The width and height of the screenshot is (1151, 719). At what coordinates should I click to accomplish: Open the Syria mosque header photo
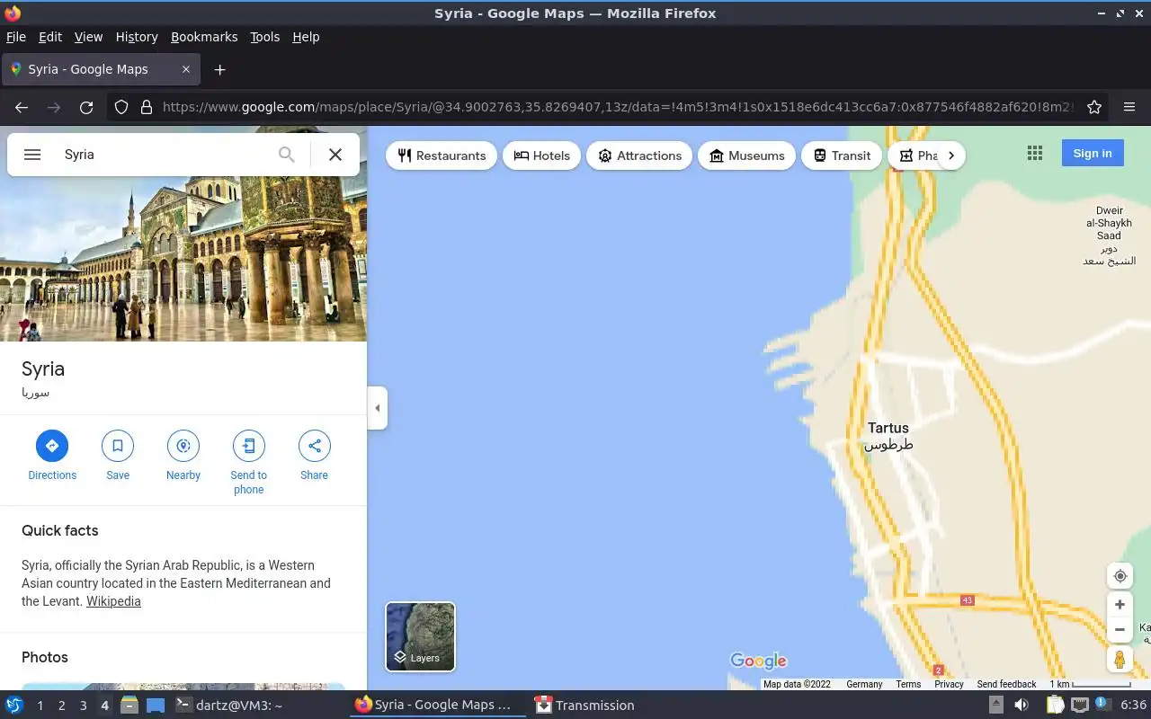tap(183, 259)
